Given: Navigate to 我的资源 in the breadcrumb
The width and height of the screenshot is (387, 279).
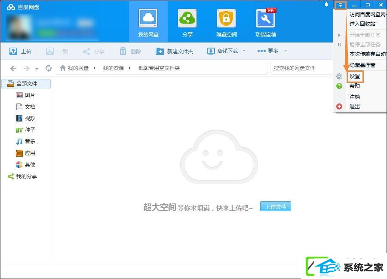Looking at the screenshot, I should 113,68.
